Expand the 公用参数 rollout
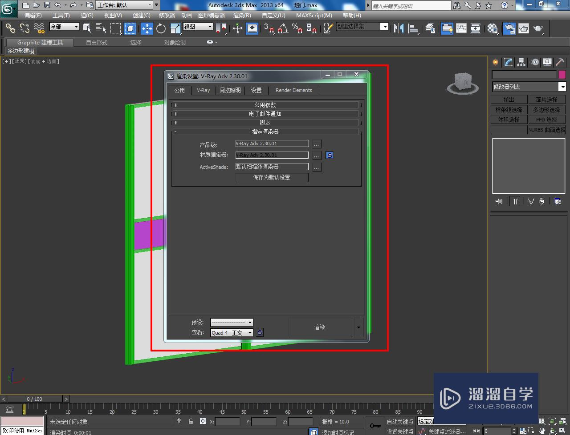570x435 pixels. 265,105
